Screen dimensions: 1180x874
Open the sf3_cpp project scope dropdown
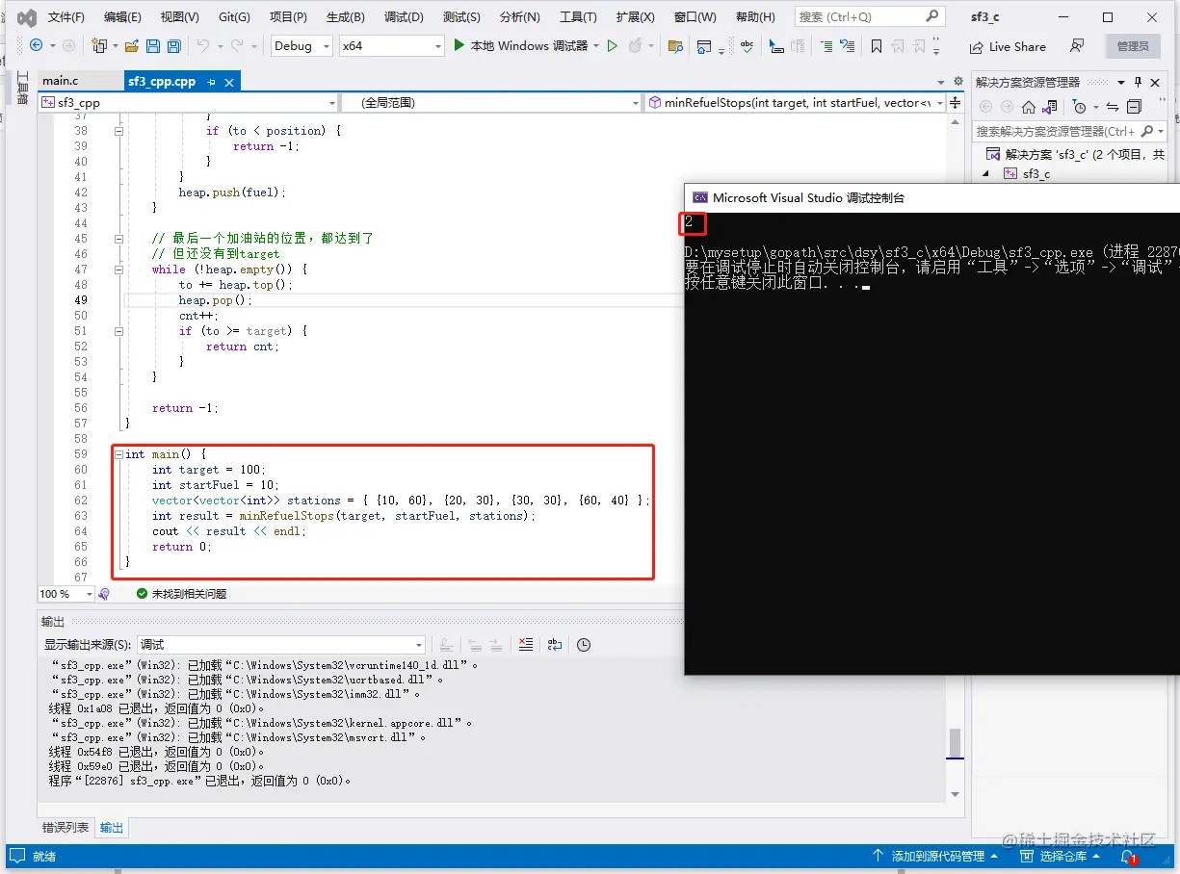[189, 102]
